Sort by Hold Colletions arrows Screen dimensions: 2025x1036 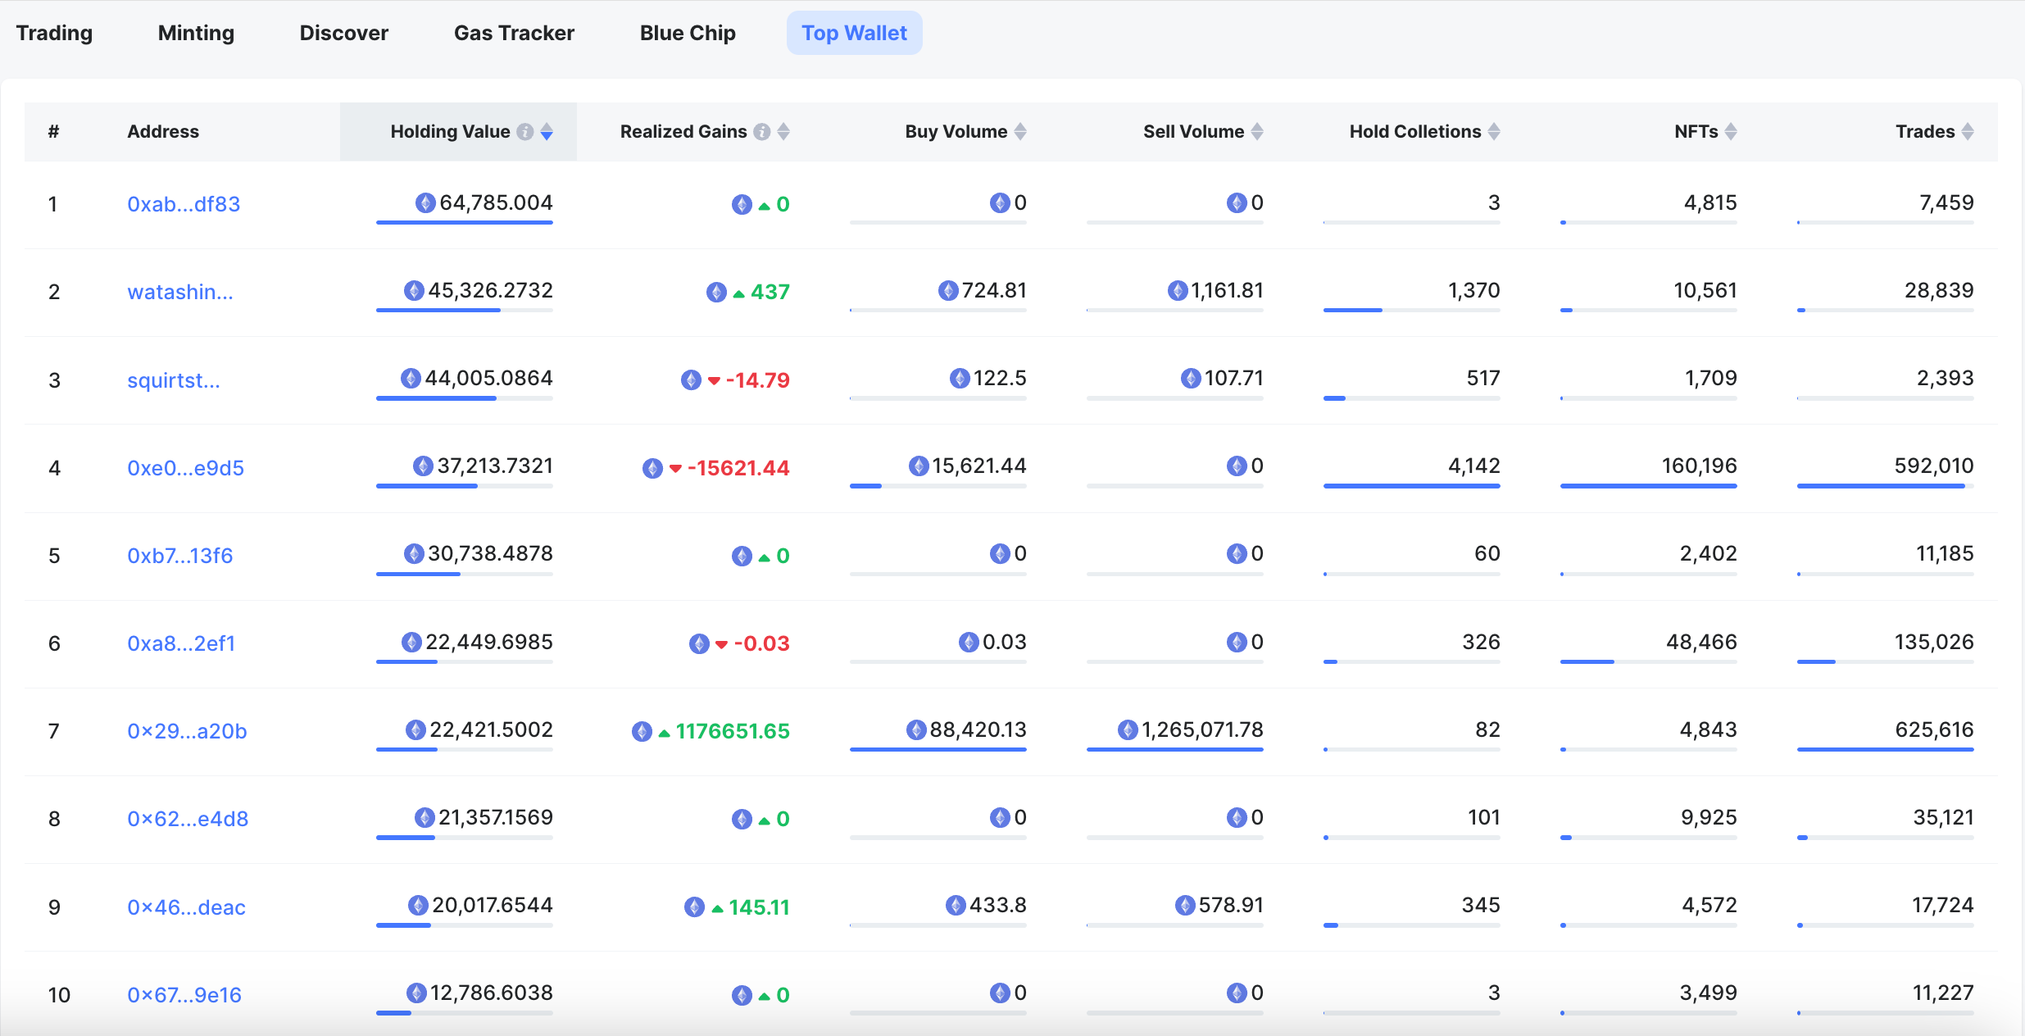pos(1494,132)
